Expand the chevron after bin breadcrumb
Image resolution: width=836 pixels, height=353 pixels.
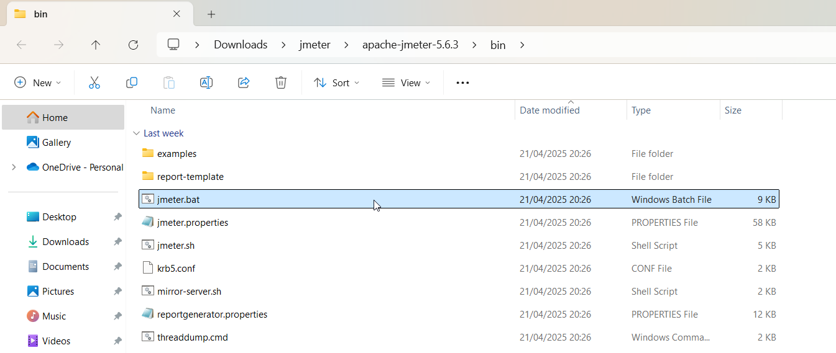coord(521,45)
